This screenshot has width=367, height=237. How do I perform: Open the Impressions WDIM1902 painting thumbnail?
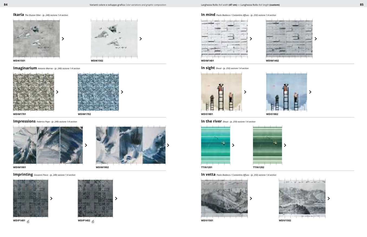[x=131, y=145]
